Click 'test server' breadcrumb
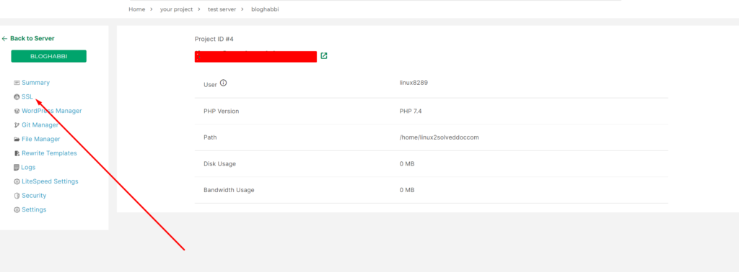 pos(222,9)
